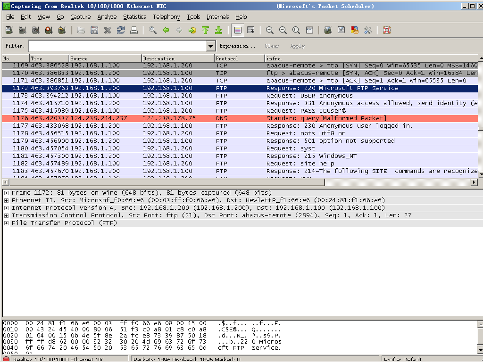The width and height of the screenshot is (483, 362).
Task: Click inside the Filter text field
Action: point(118,46)
